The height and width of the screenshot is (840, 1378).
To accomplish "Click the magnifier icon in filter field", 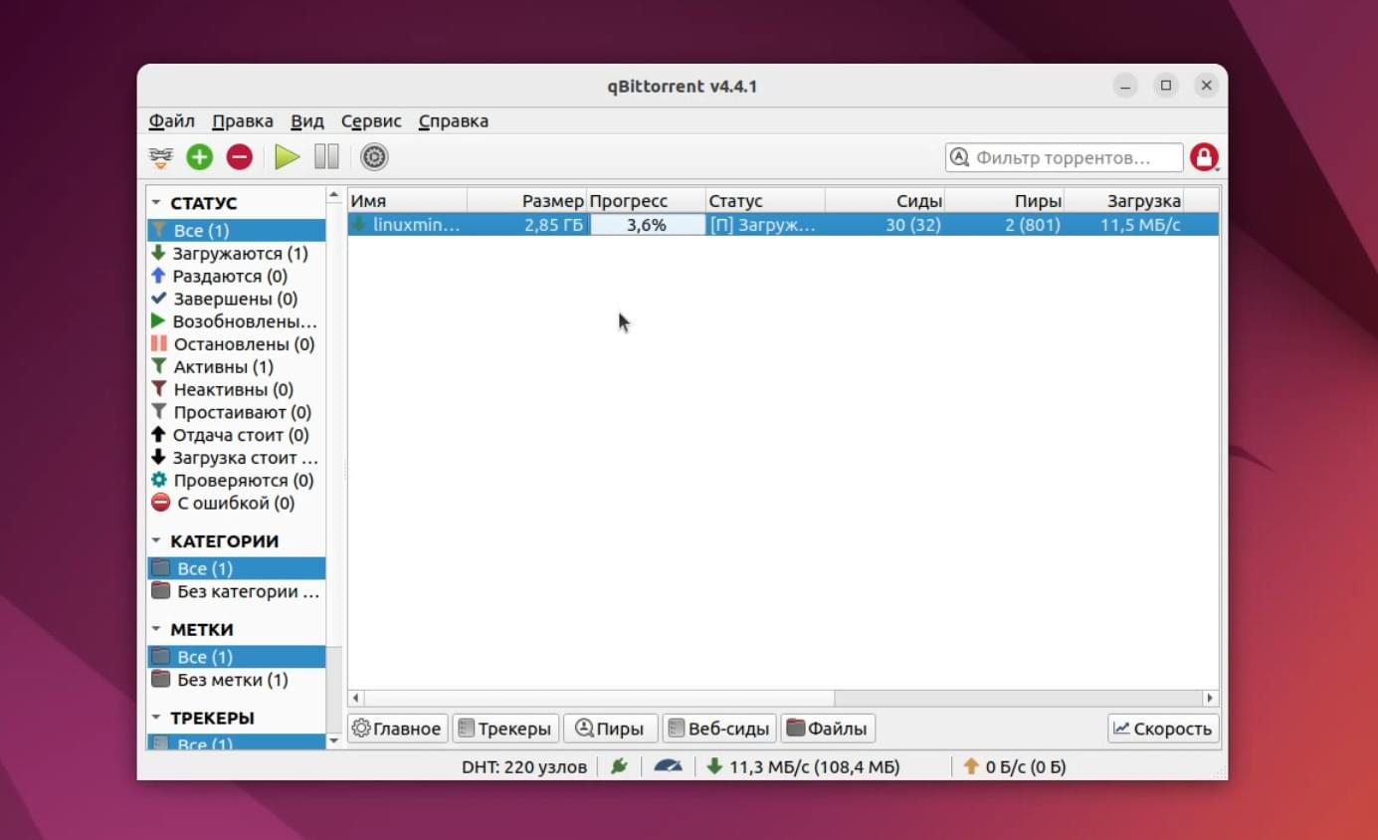I will [959, 157].
